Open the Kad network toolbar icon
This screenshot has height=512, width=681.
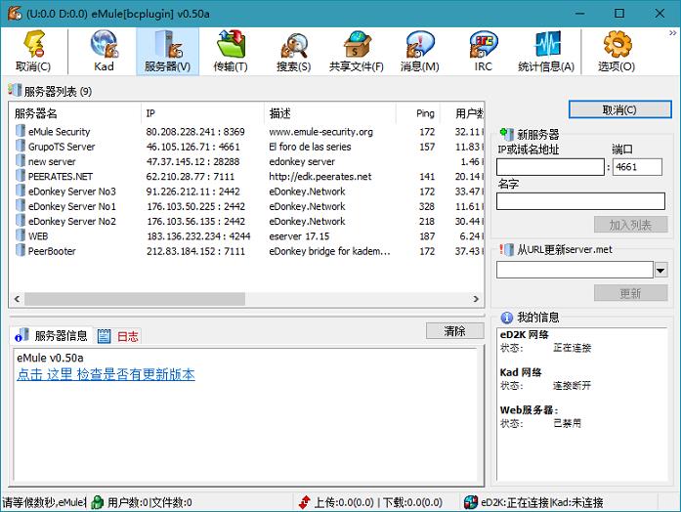point(104,51)
